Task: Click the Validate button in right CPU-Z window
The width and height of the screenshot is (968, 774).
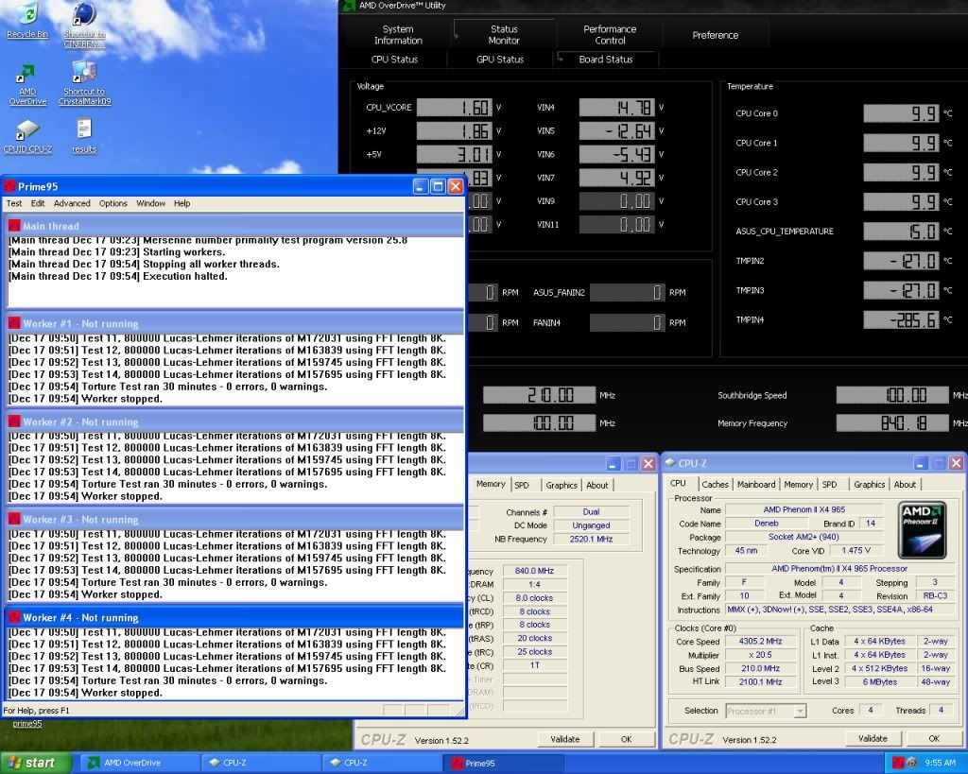Action: pyautogui.click(x=872, y=738)
